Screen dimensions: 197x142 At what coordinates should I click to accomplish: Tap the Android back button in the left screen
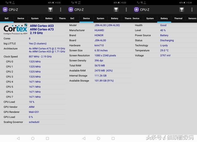coord(18,138)
